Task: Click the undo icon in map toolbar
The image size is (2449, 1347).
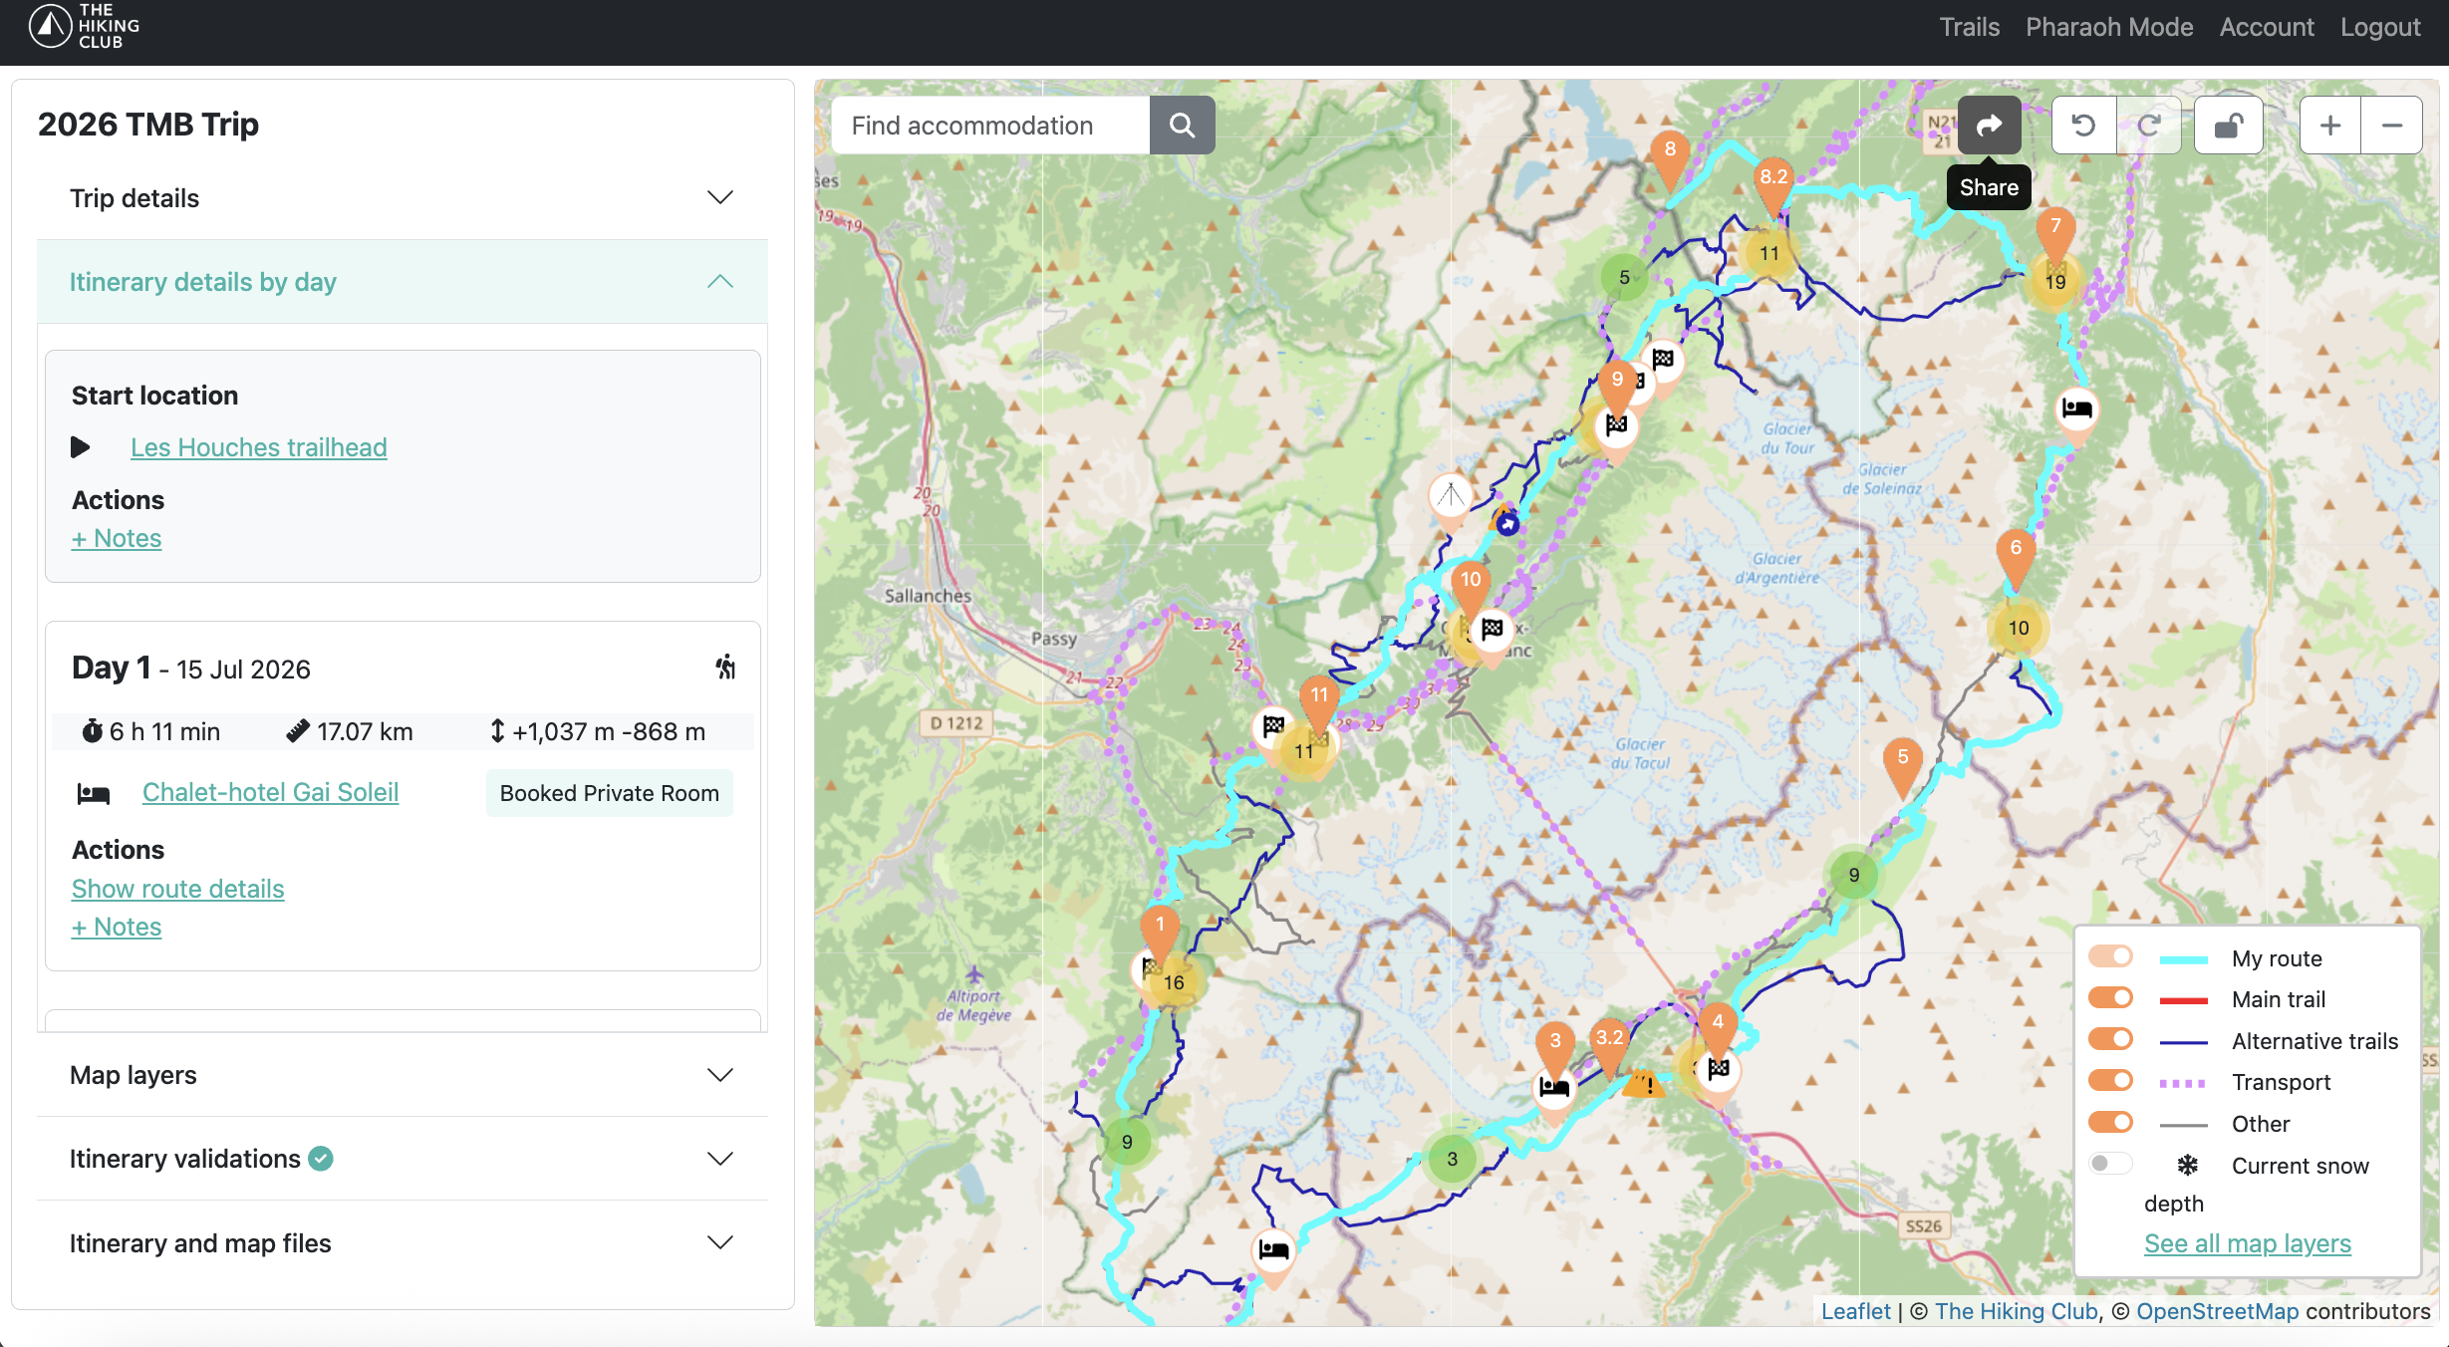Action: [2083, 126]
